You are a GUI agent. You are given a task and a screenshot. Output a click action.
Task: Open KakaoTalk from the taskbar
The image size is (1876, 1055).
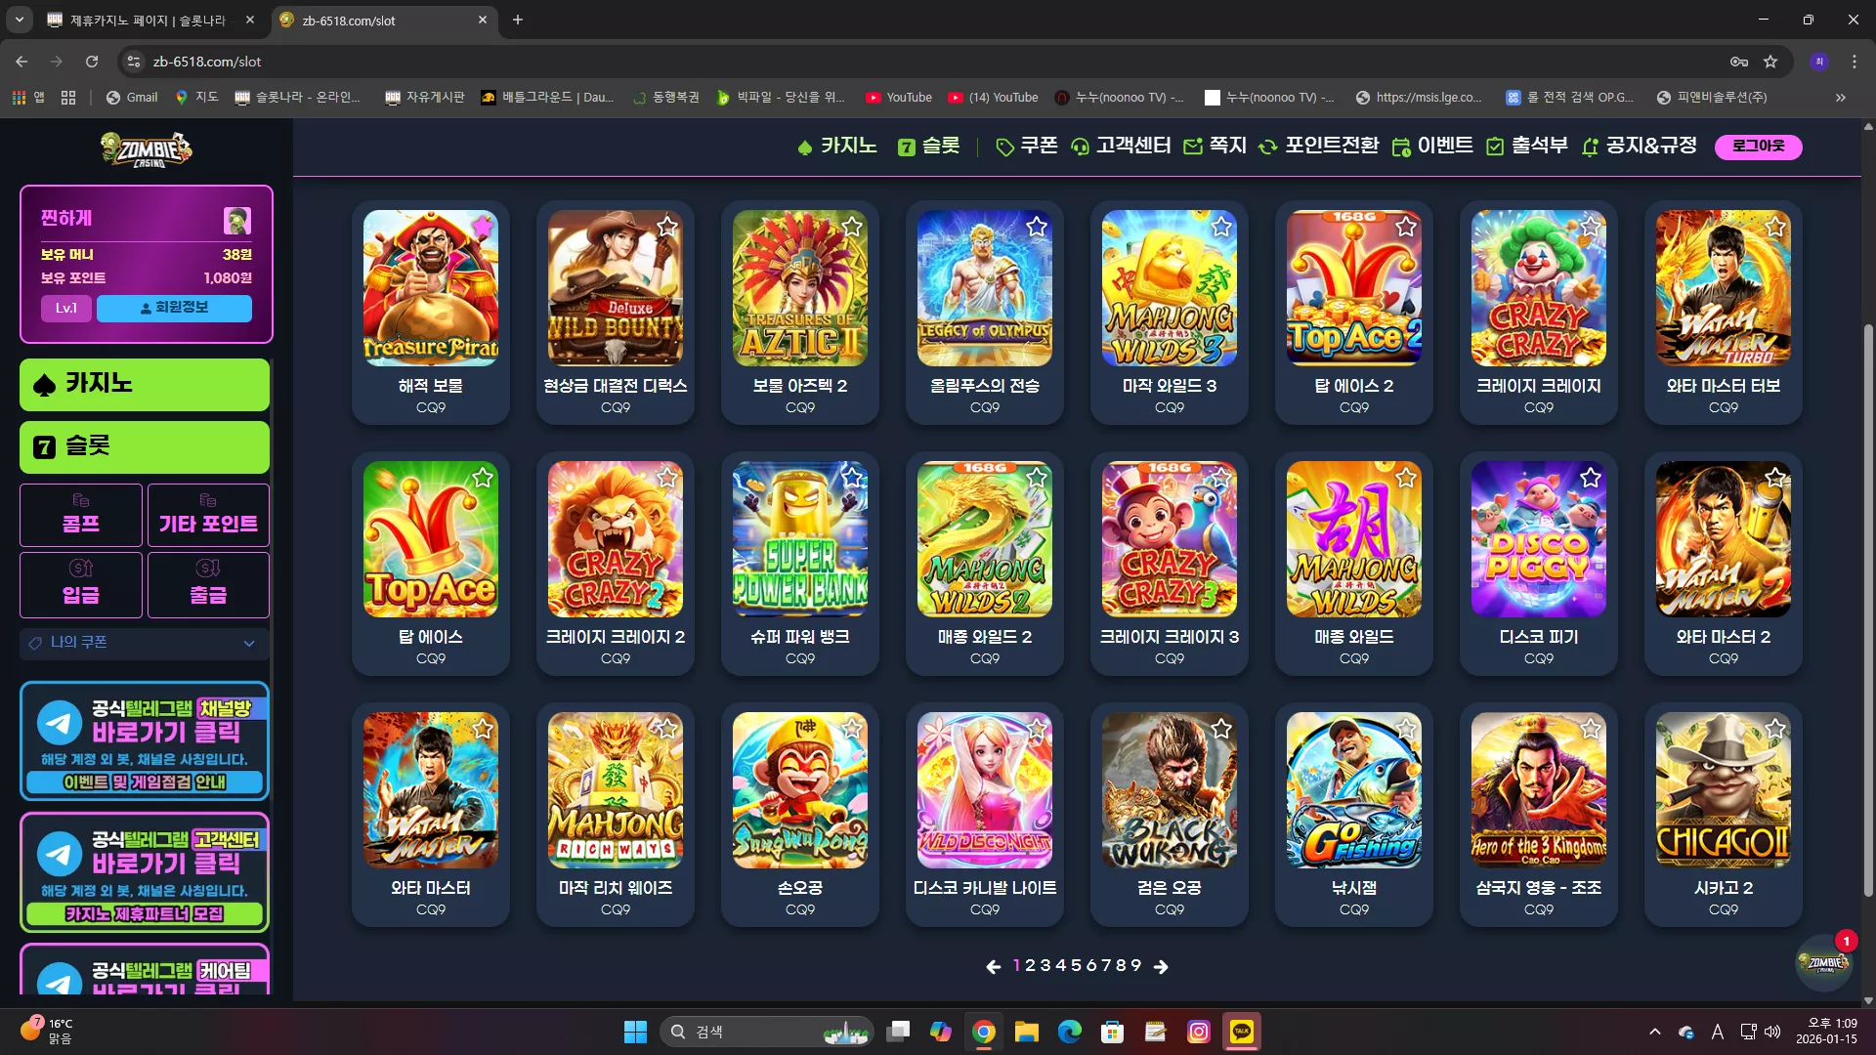[x=1242, y=1032]
